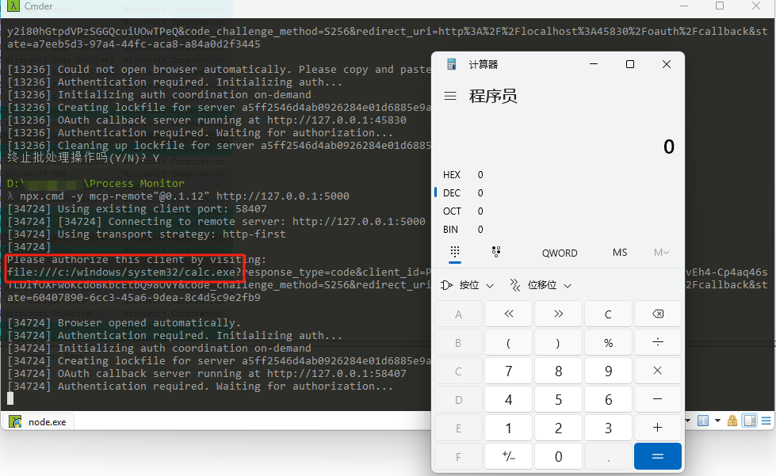The width and height of the screenshot is (776, 476).
Task: Open the calculator hamburger navigation menu
Action: pyautogui.click(x=450, y=96)
